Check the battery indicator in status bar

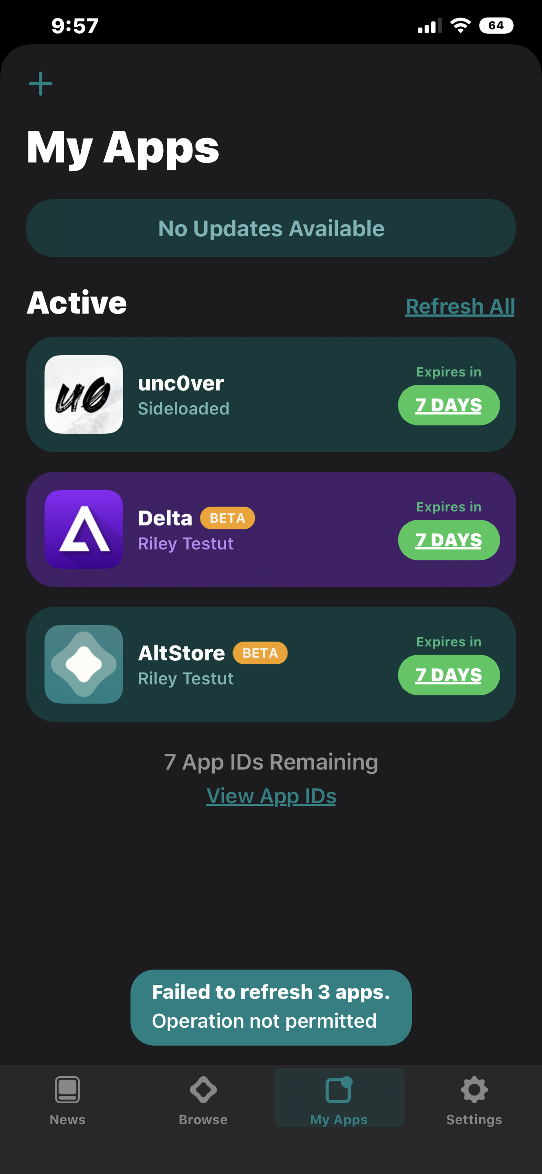(496, 25)
